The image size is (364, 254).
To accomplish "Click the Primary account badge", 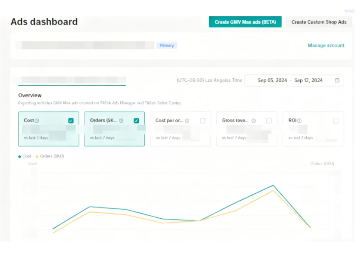I will pyautogui.click(x=167, y=46).
